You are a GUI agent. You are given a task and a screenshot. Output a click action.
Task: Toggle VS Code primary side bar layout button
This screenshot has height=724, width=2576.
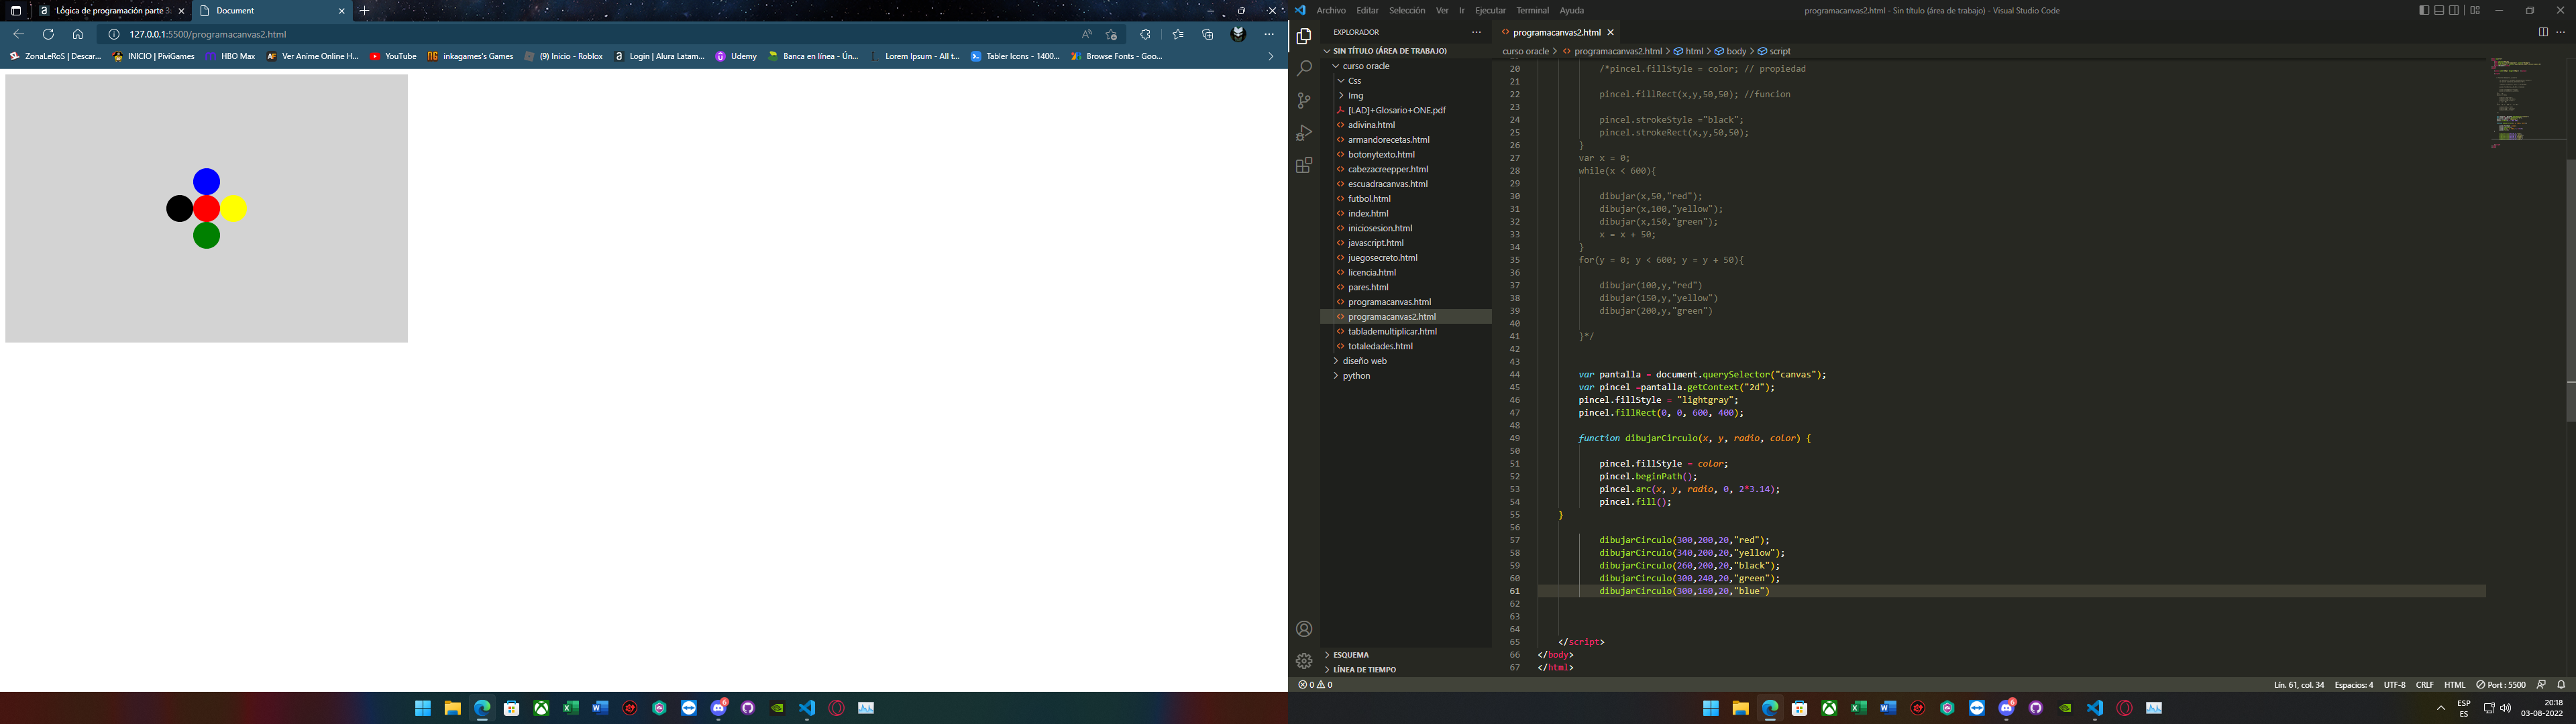(2424, 10)
